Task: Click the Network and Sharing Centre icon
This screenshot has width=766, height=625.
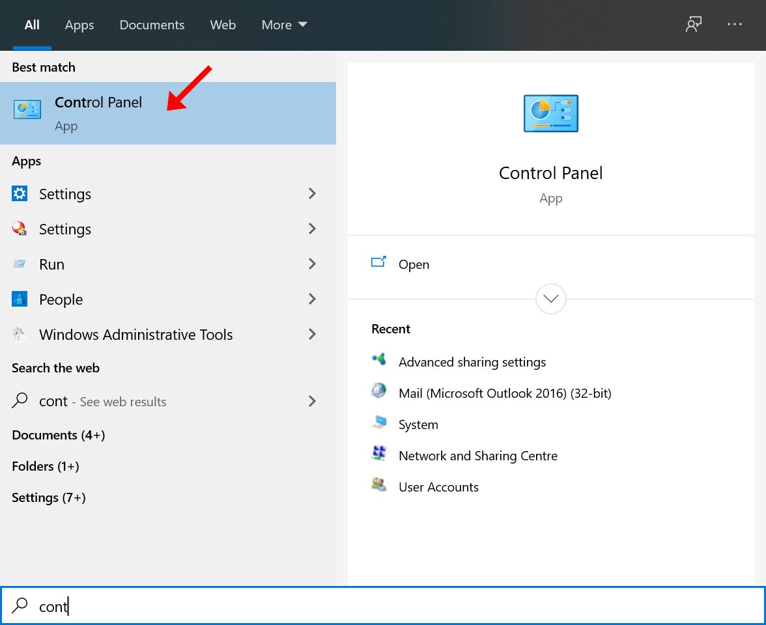Action: click(x=379, y=454)
